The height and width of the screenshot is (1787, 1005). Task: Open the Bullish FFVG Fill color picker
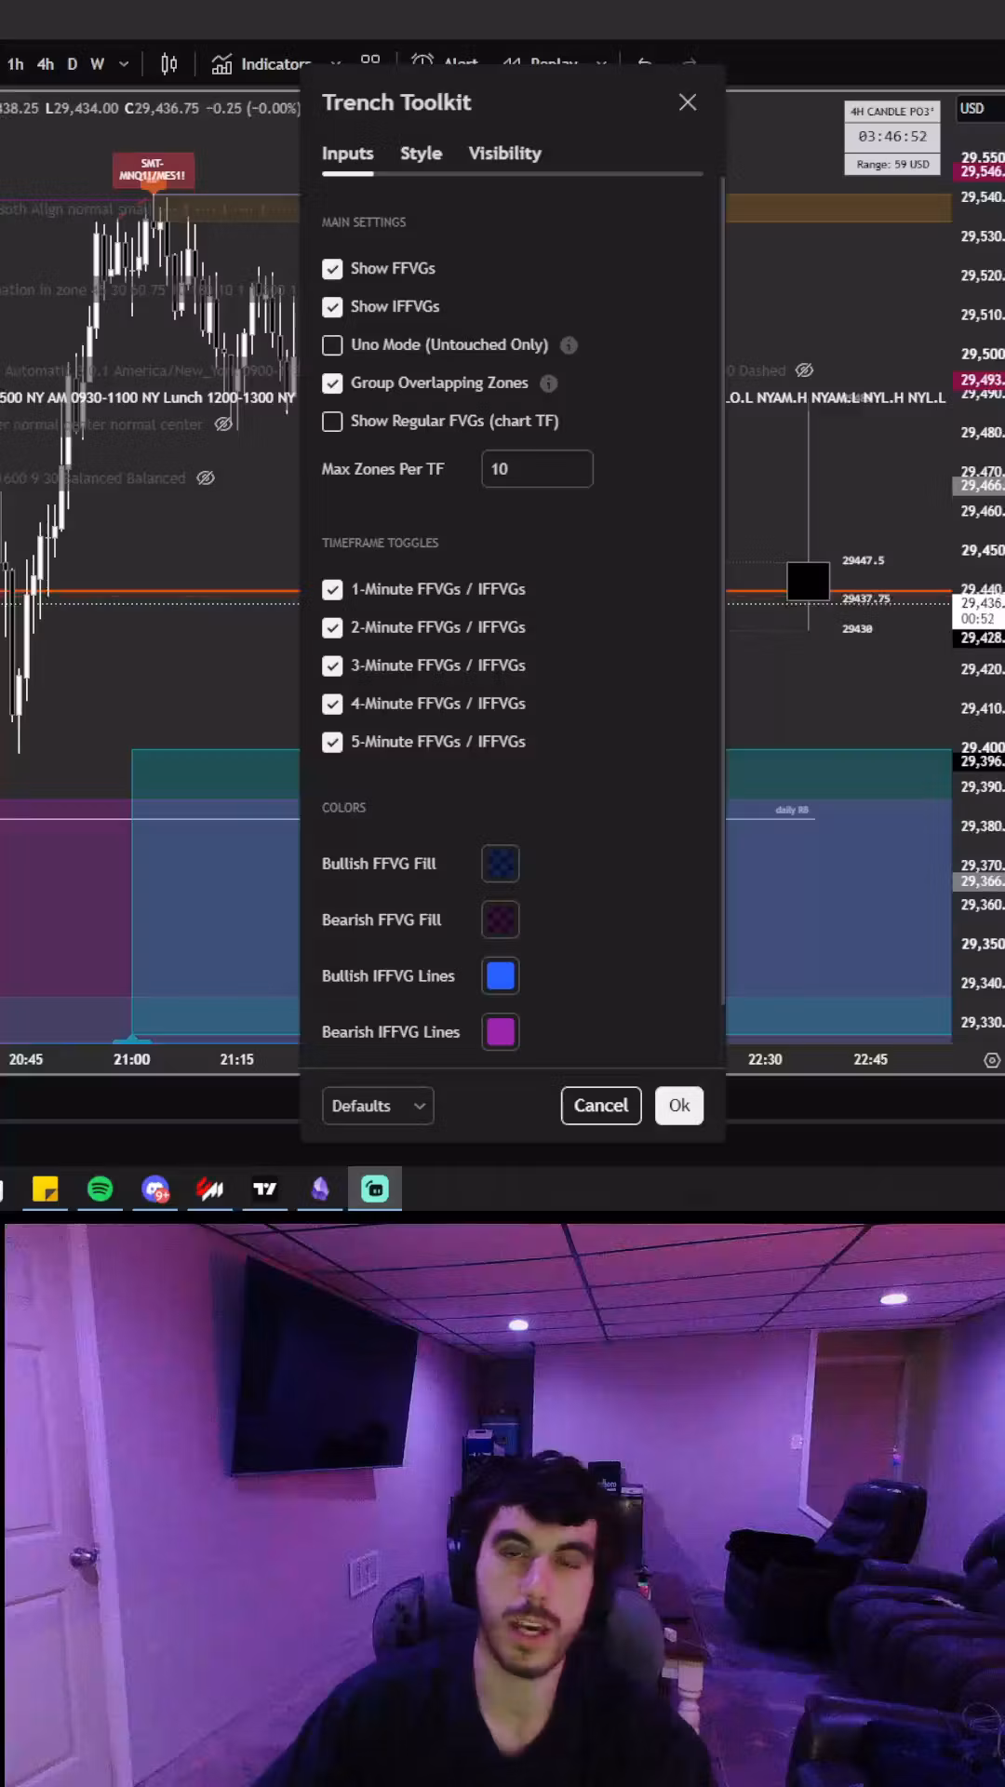(501, 864)
